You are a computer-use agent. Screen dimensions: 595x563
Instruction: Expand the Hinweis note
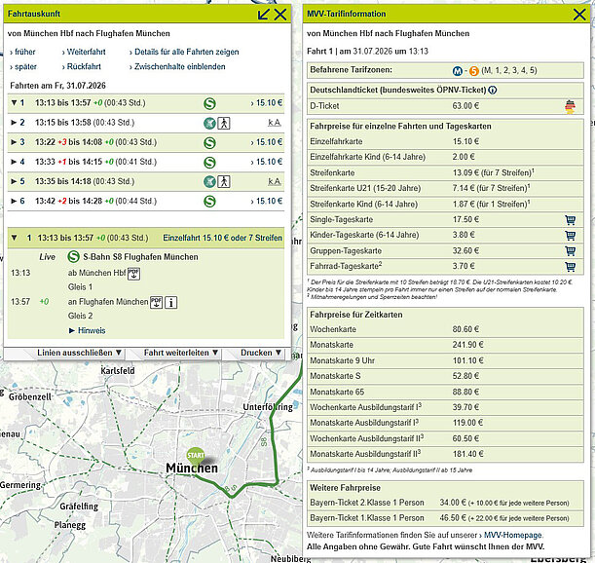pyautogui.click(x=88, y=330)
